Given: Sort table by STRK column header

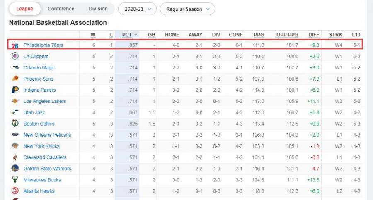Looking at the screenshot, I should point(335,35).
